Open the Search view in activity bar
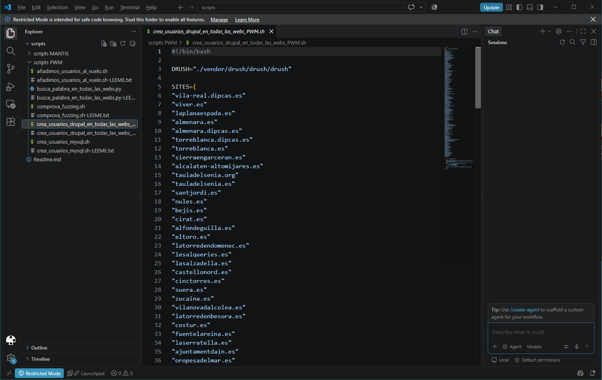This screenshot has height=380, width=602. [x=11, y=51]
